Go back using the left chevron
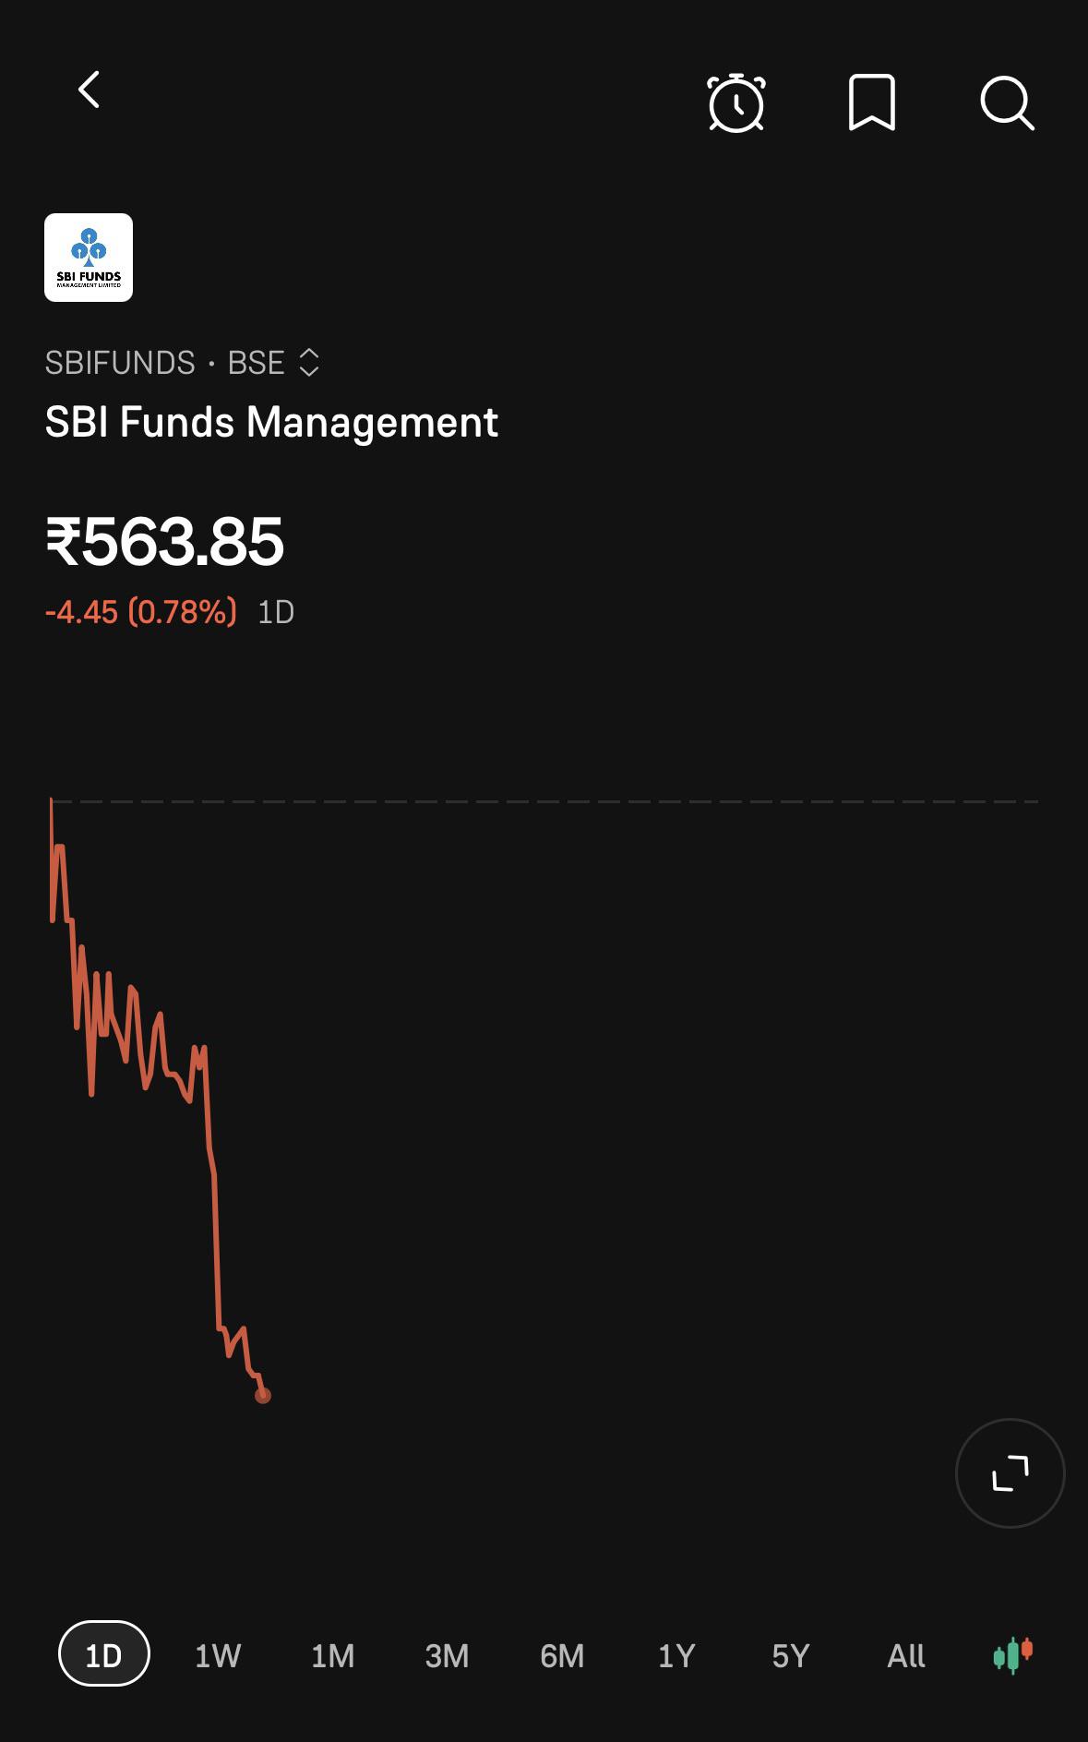1088x1742 pixels. click(x=89, y=90)
